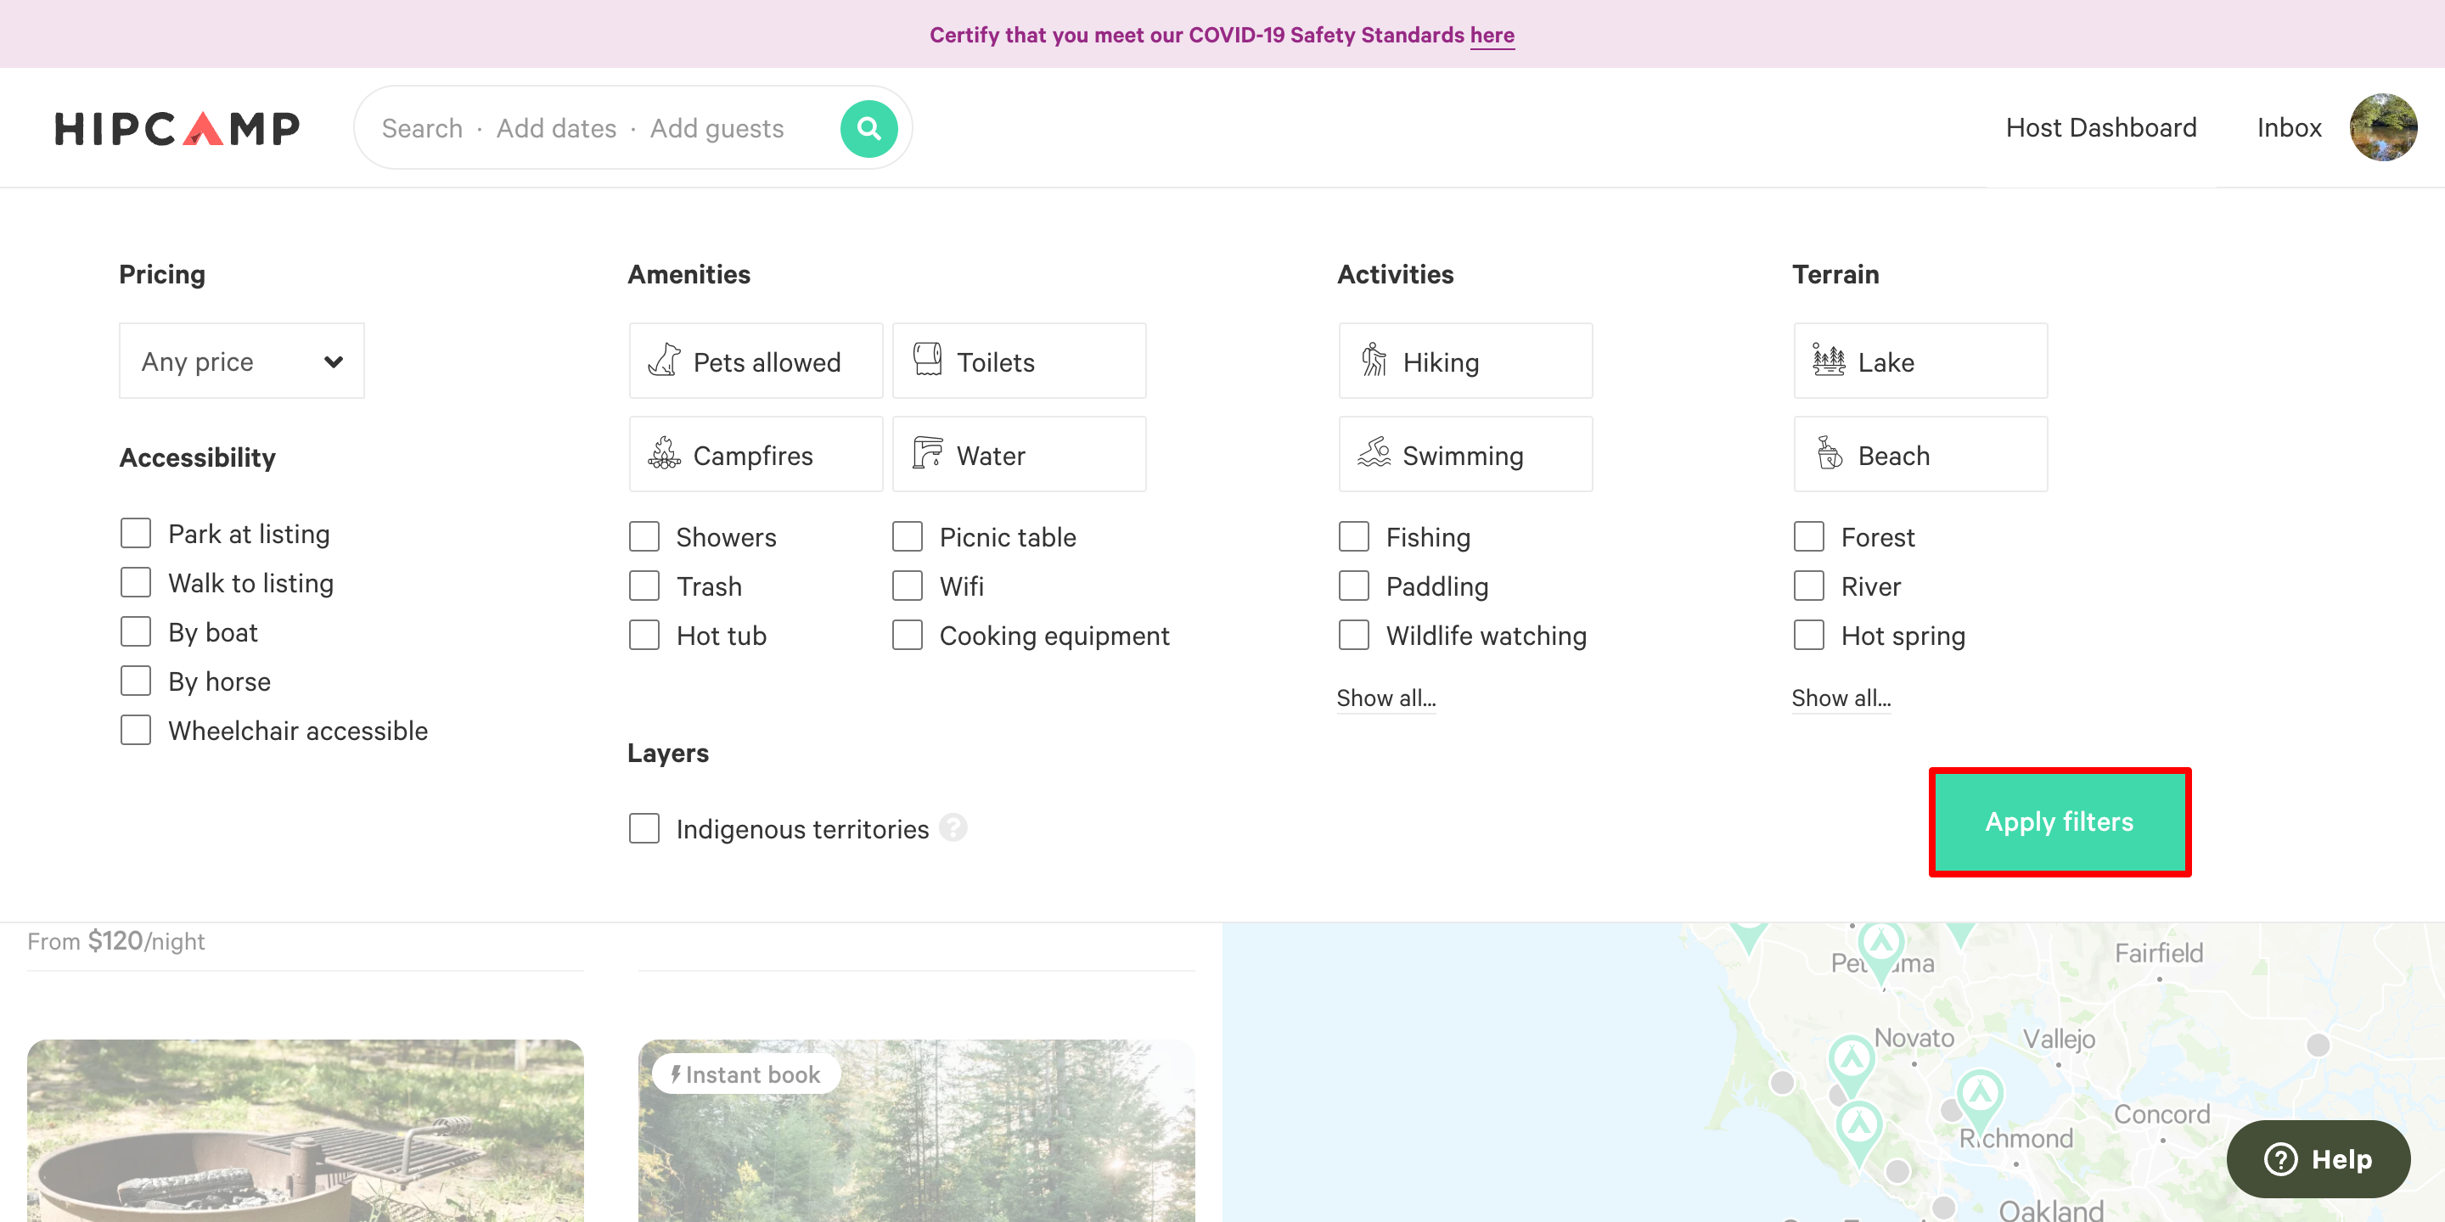Enable the Wifi checkbox
The image size is (2445, 1222).
(x=908, y=586)
